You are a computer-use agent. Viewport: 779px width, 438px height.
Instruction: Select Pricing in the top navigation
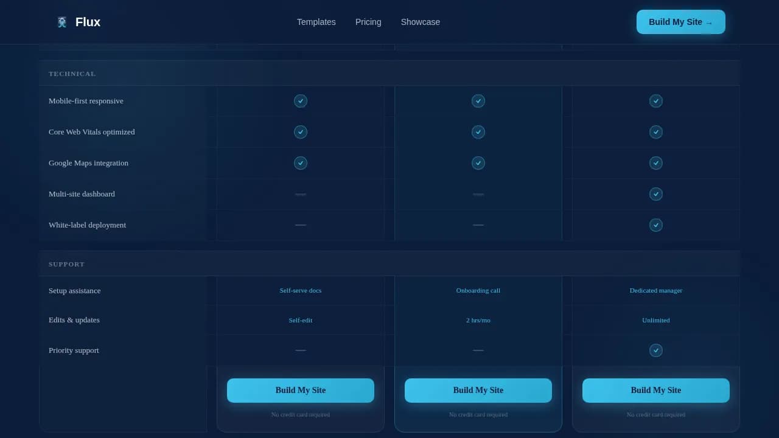click(368, 22)
